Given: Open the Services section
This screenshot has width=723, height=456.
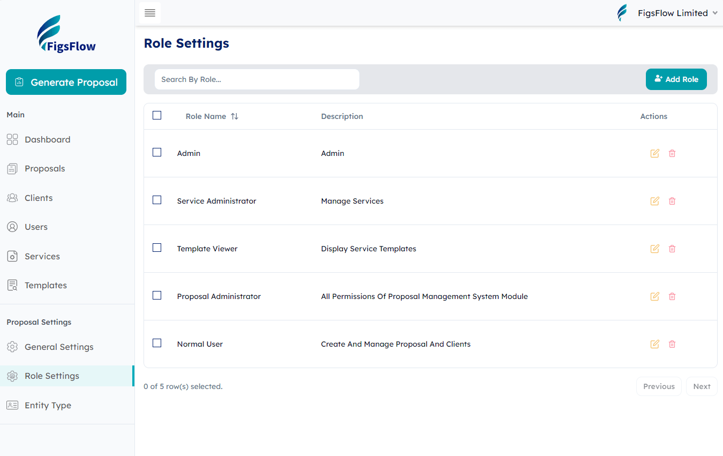Looking at the screenshot, I should click(42, 256).
